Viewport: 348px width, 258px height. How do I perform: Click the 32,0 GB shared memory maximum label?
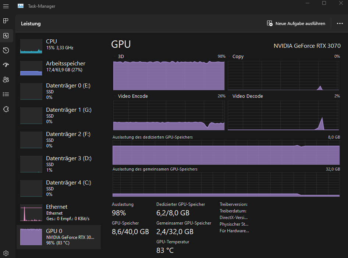coord(333,169)
